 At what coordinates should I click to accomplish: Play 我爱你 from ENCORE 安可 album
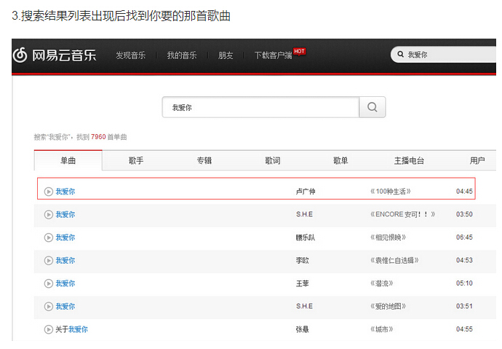click(48, 214)
